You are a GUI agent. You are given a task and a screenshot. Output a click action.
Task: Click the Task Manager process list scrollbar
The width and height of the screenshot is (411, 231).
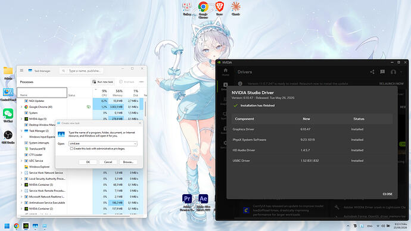coord(145,109)
